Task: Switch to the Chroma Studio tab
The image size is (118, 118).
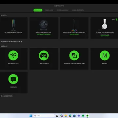Action: (x=49, y=10)
